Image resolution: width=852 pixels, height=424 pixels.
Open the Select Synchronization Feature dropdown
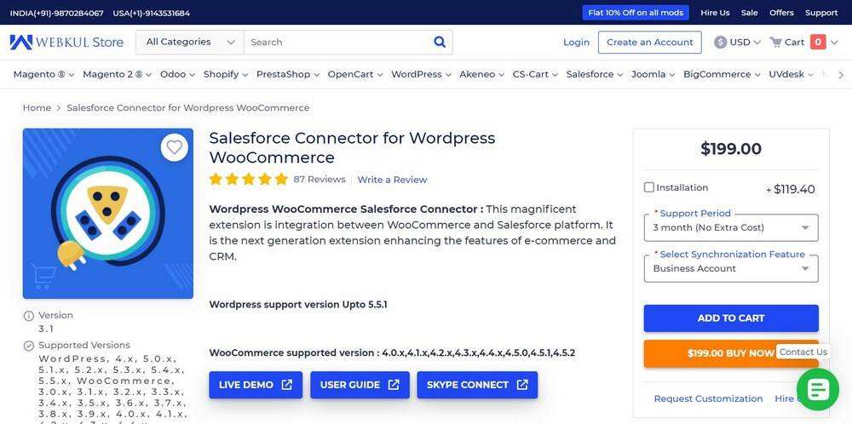point(731,268)
